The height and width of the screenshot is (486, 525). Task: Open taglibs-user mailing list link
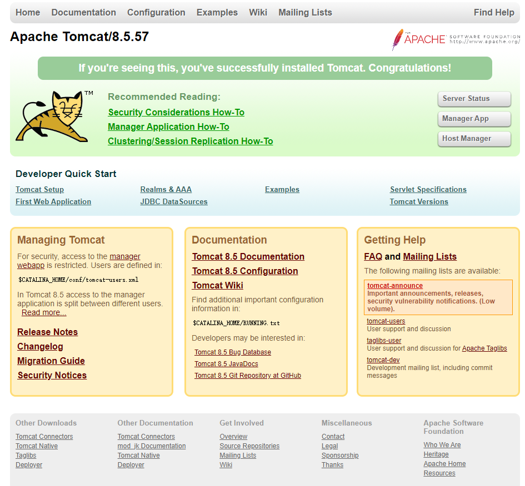(x=384, y=341)
